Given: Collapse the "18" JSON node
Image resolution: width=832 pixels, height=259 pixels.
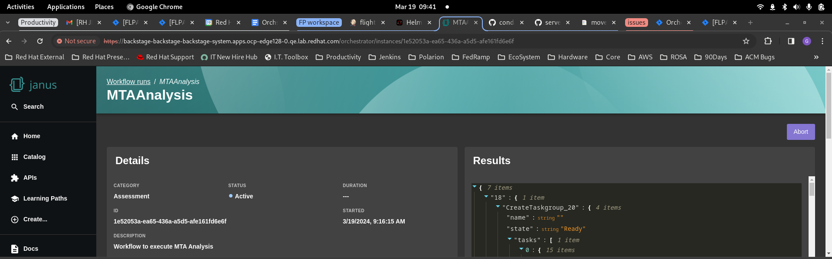Looking at the screenshot, I should pos(486,197).
